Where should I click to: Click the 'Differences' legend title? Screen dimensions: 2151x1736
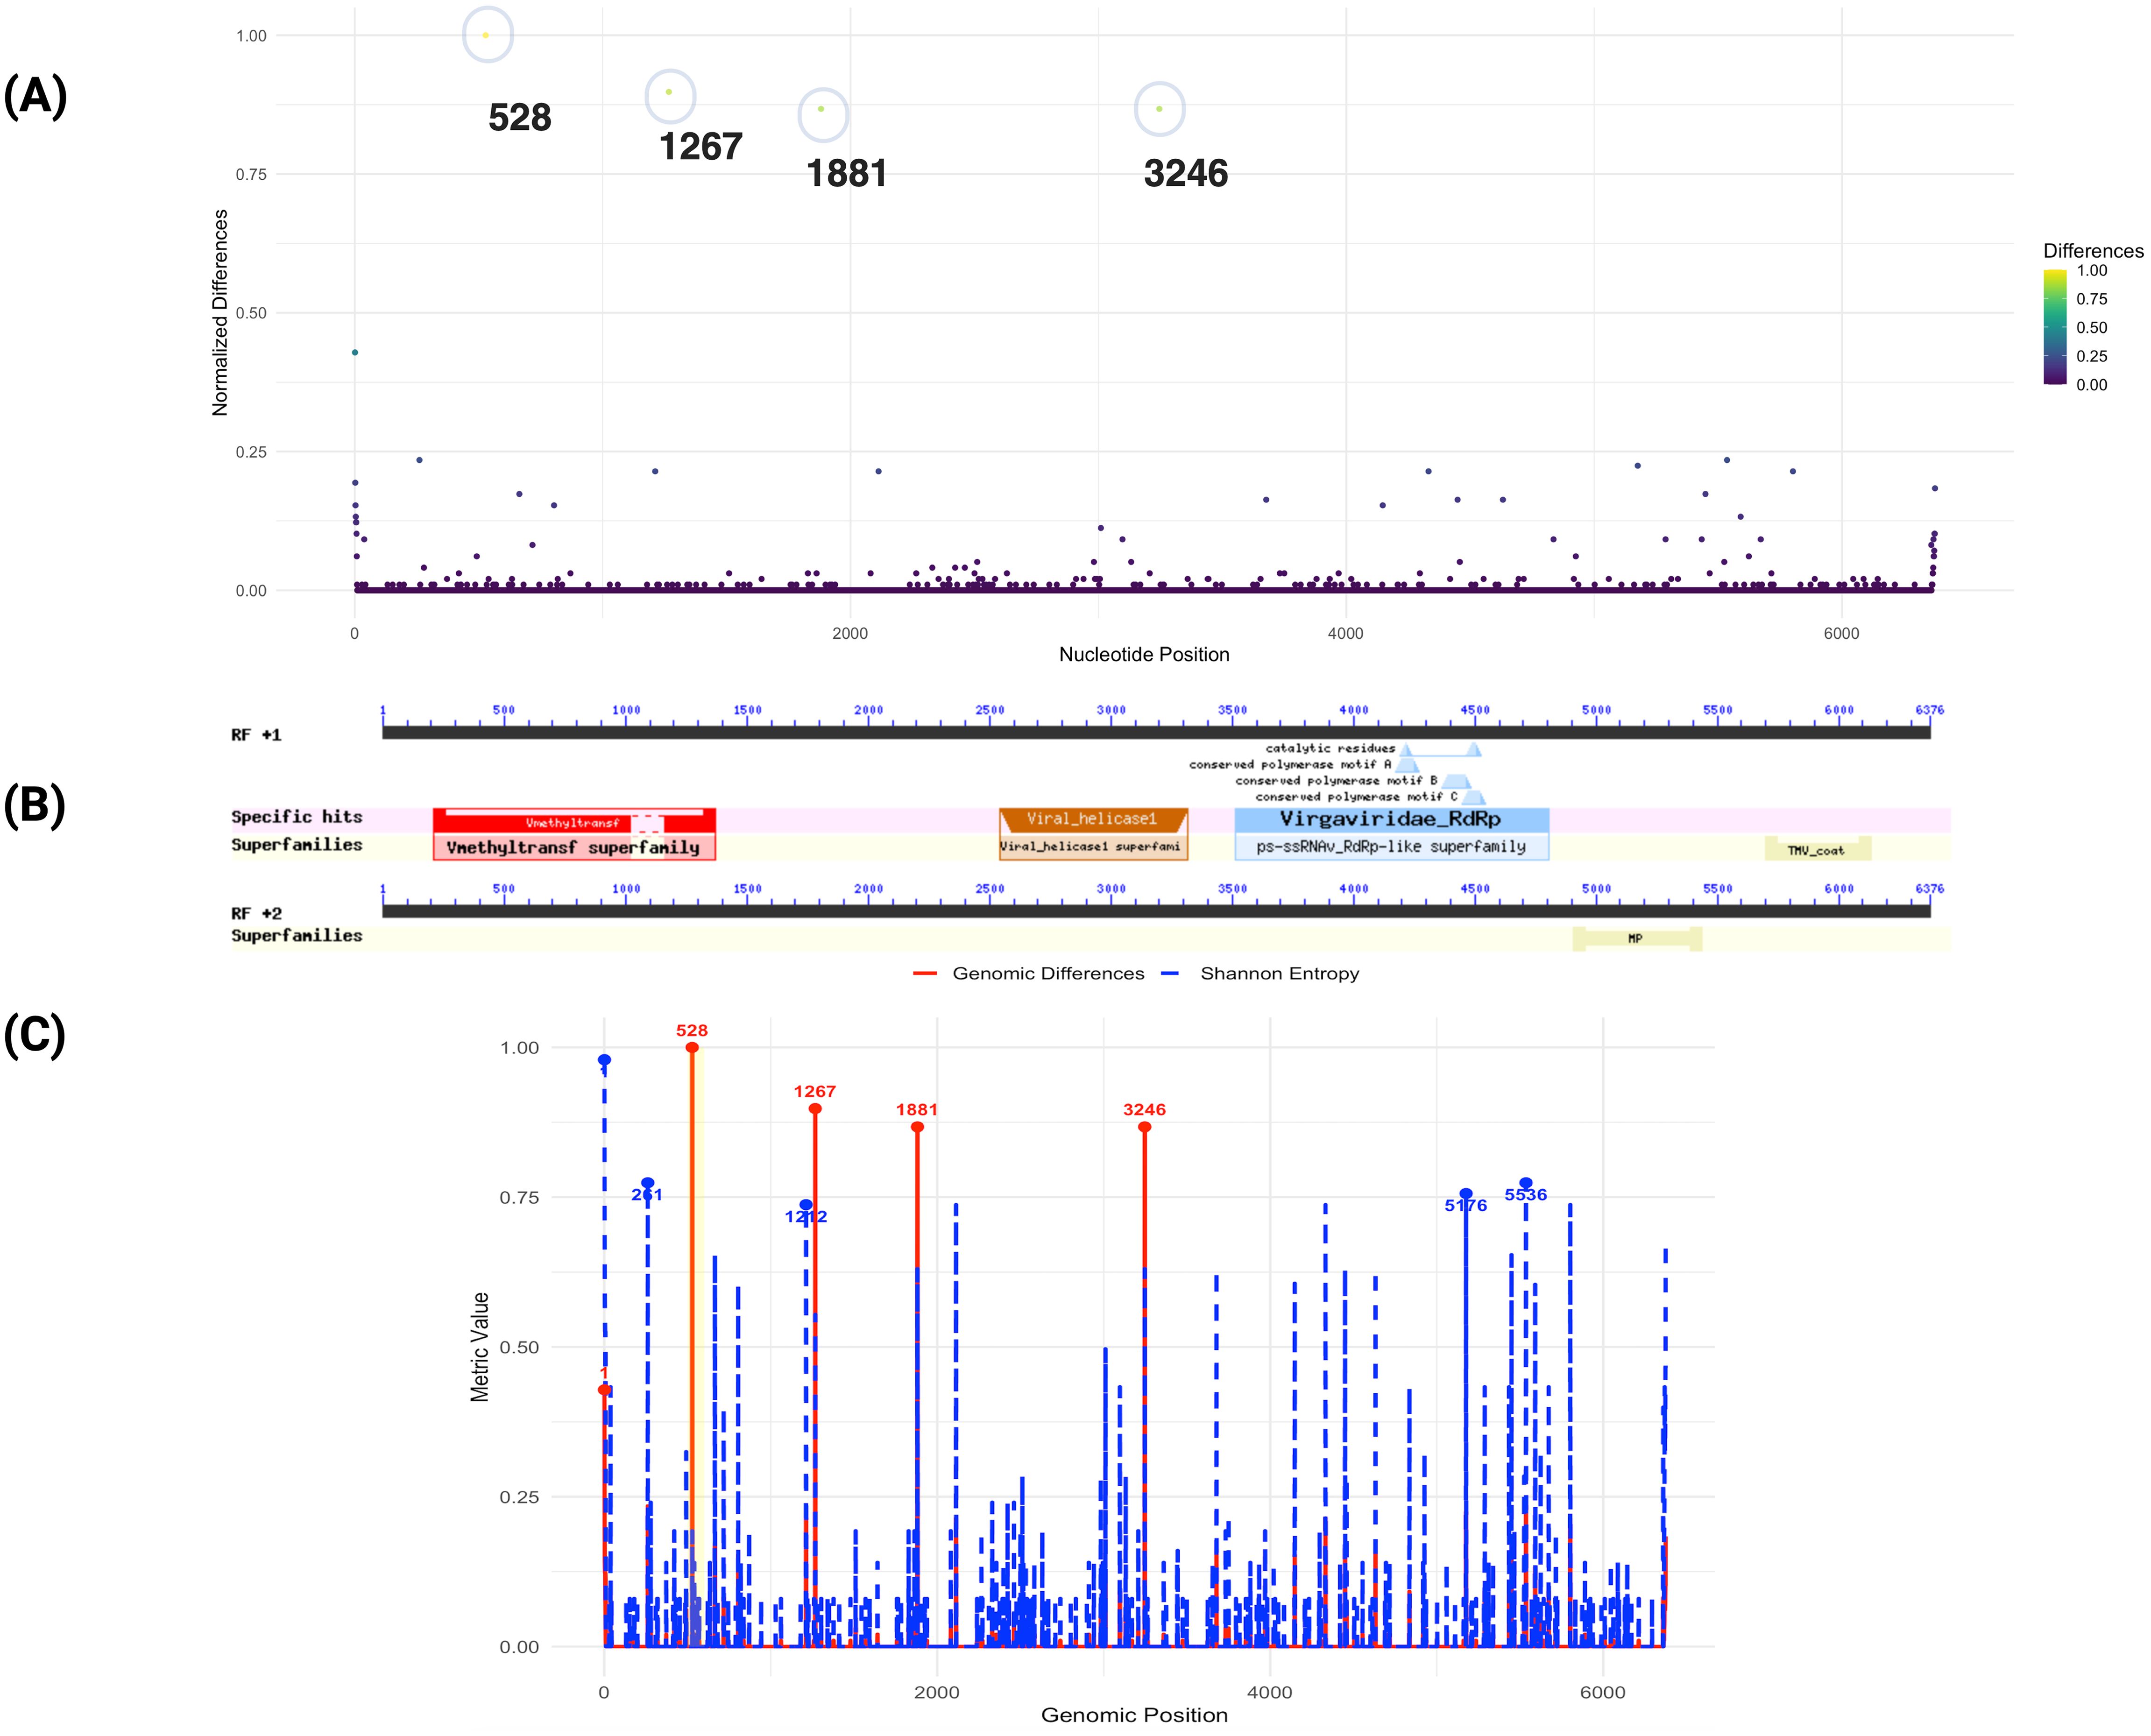click(2093, 251)
